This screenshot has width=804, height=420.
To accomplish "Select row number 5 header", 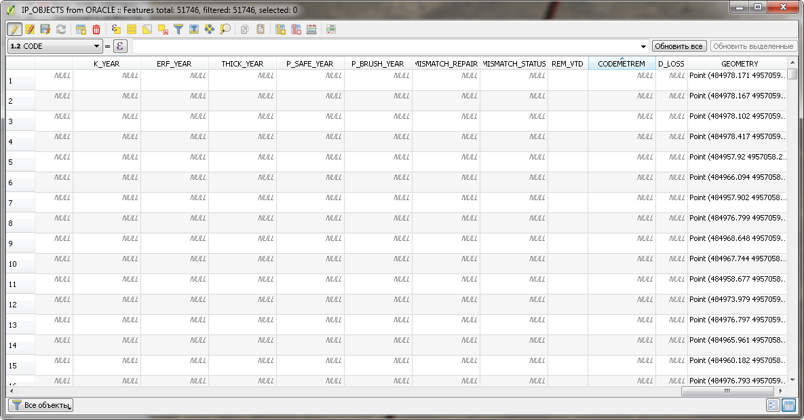I will point(20,162).
